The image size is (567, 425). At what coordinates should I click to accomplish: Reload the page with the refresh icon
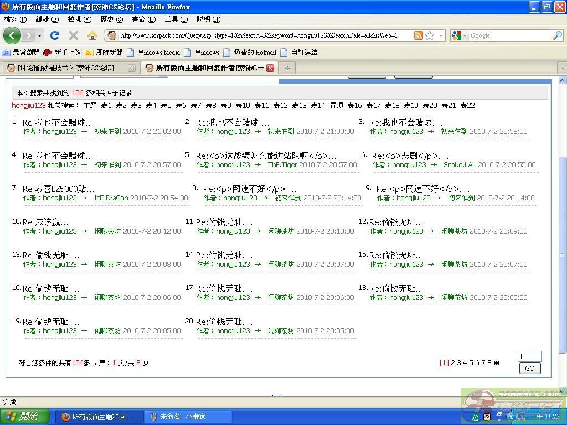pos(54,35)
